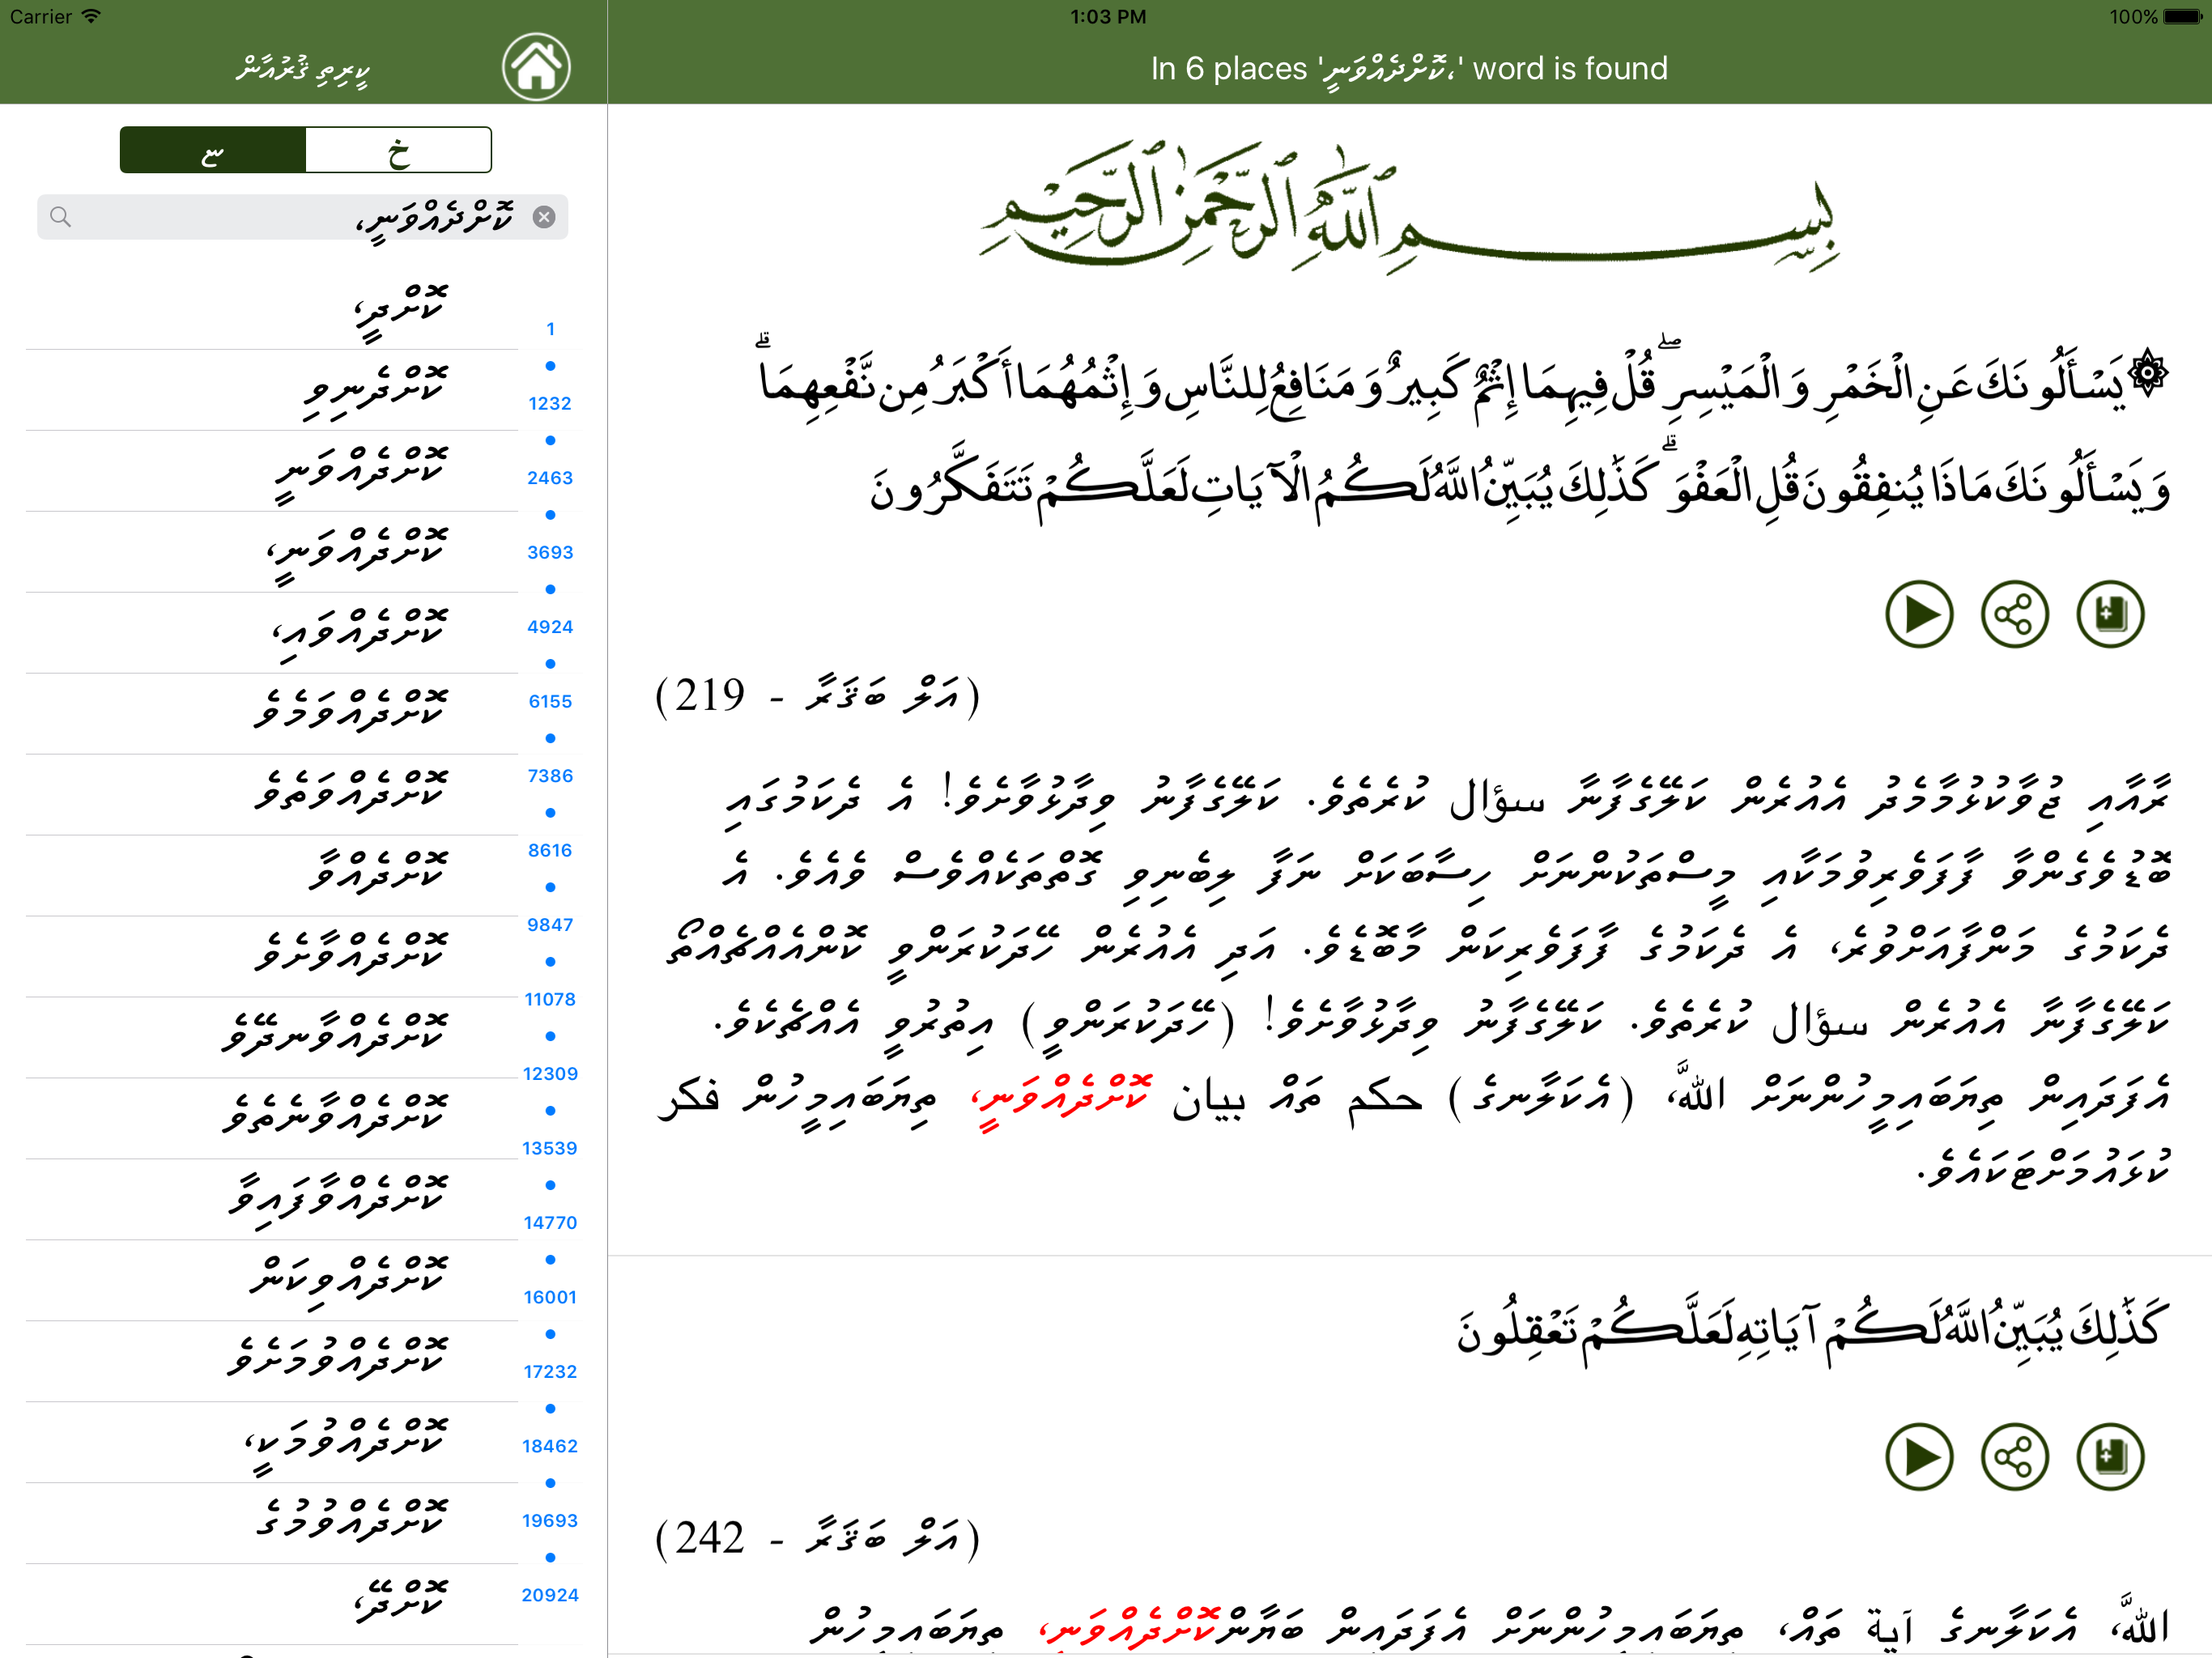Jump to index 6155 in the word list
The width and height of the screenshot is (2212, 1658).
(x=550, y=701)
